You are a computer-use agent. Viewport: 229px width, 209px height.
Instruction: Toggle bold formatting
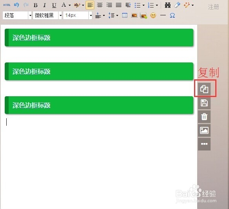click(35, 5)
